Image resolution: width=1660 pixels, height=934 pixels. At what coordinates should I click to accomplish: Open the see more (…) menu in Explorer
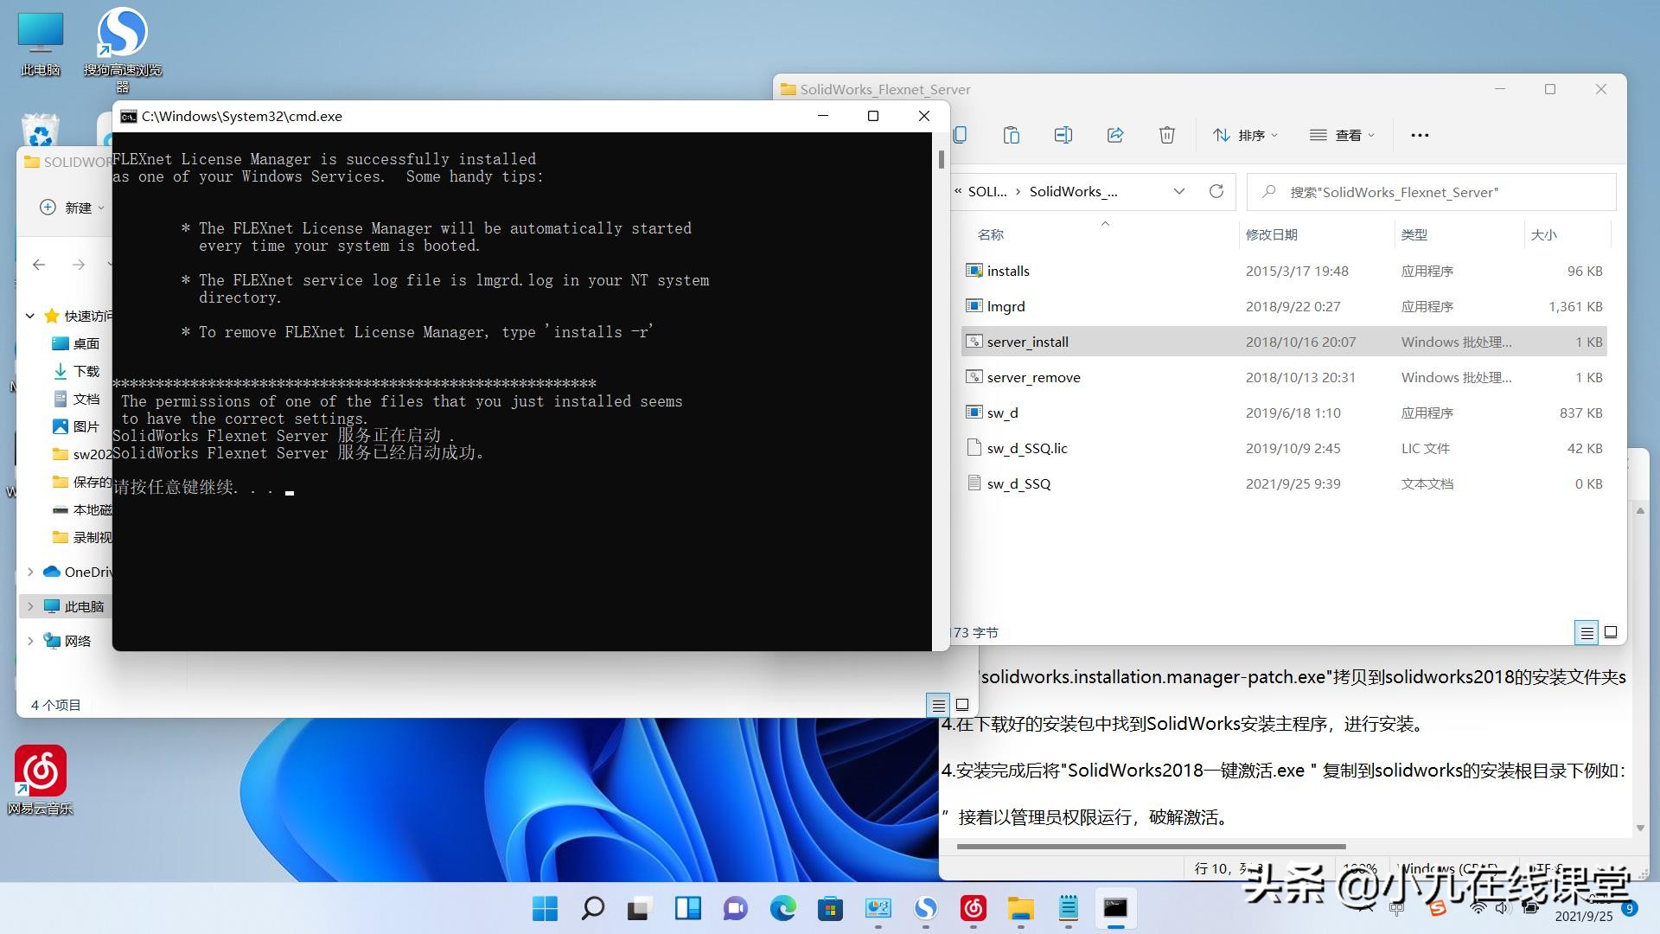point(1421,135)
